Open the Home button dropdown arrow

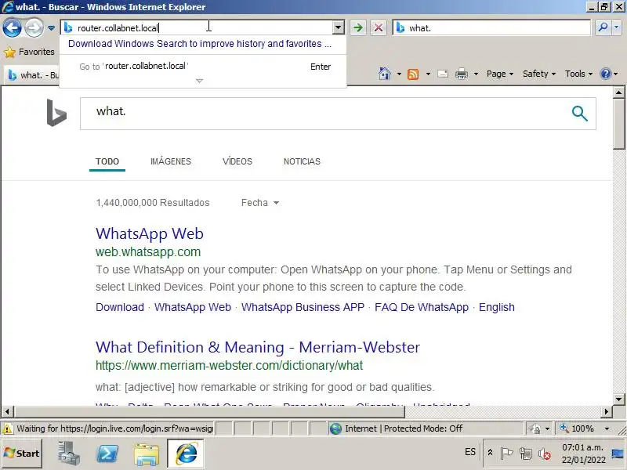tap(399, 74)
